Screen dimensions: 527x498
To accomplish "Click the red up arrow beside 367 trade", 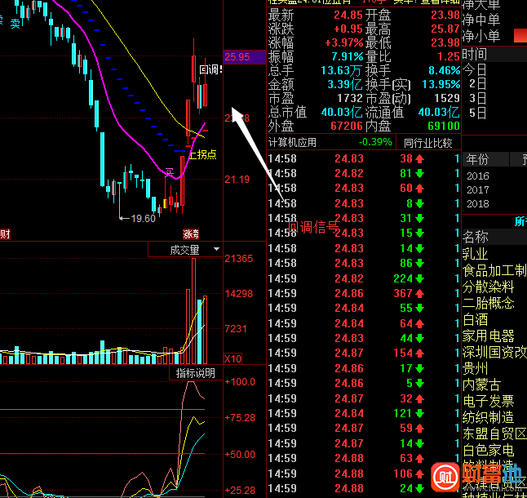I will pyautogui.click(x=419, y=294).
